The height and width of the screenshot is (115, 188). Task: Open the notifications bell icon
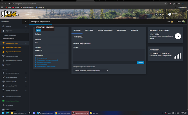[x=160, y=14]
